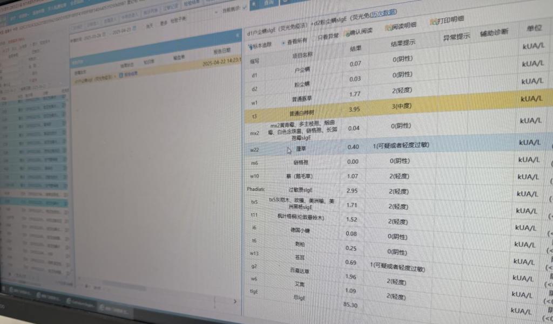Click the 辅助诊断 column header
The width and height of the screenshot is (553, 324).
coord(494,32)
